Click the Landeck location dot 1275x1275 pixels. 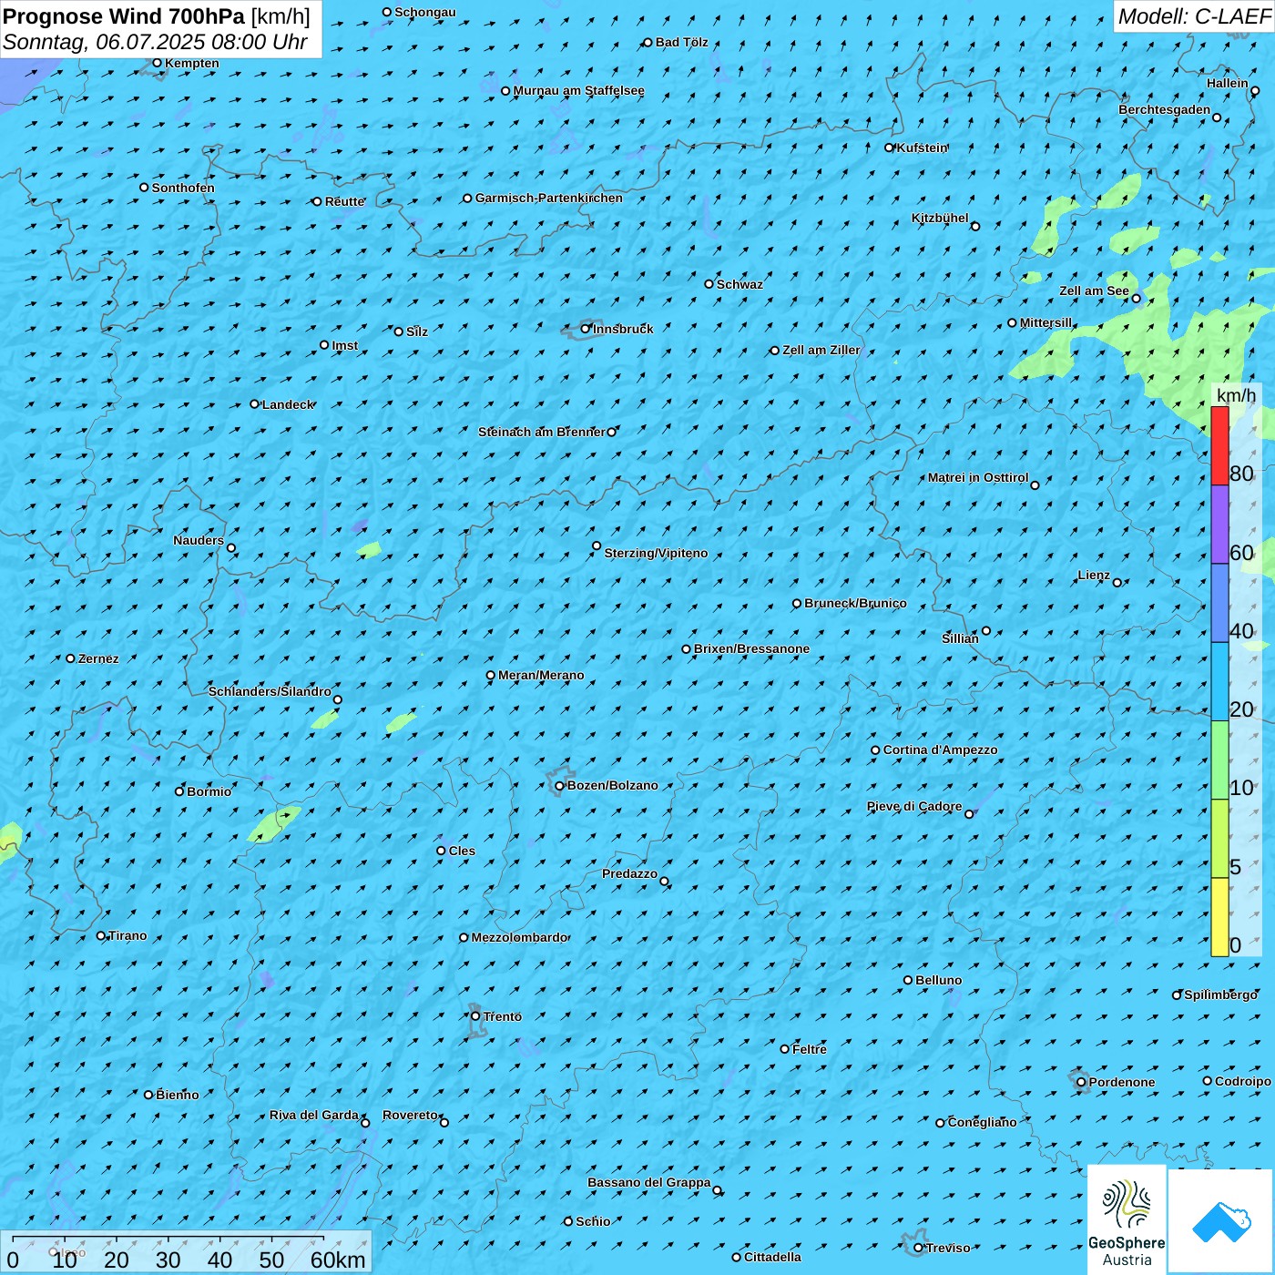coord(255,404)
